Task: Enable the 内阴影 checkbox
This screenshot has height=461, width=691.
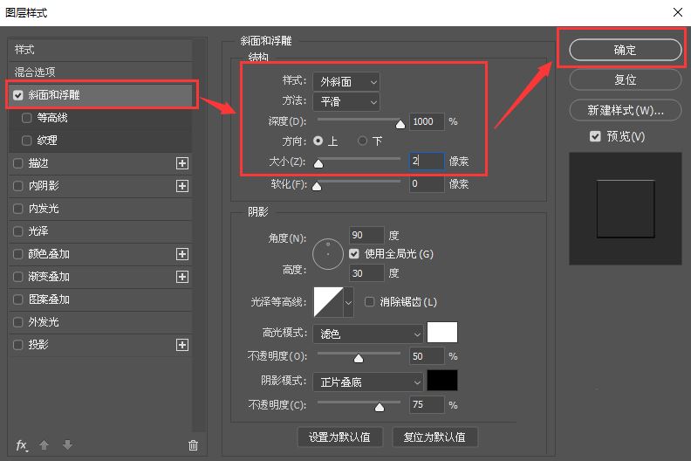Action: (17, 186)
